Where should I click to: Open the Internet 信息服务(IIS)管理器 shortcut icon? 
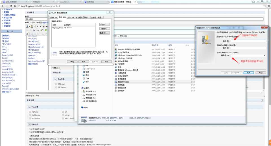coord(116,49)
